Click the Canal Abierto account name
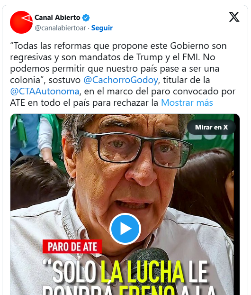The image size is (251, 295). (57, 18)
